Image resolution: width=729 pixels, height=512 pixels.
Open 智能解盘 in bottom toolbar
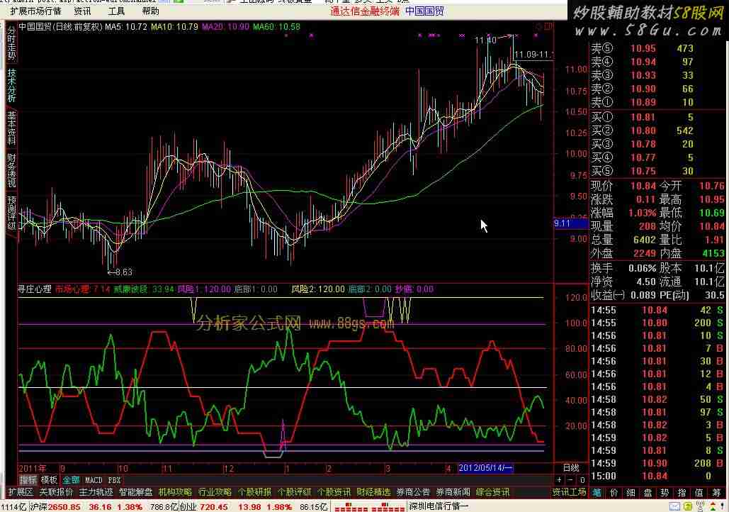click(135, 491)
